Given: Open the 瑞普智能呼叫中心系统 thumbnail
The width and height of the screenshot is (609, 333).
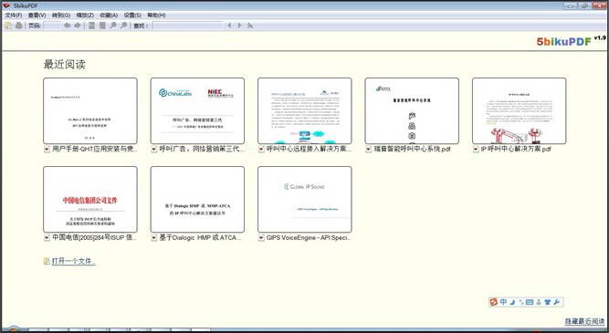Looking at the screenshot, I should (412, 111).
